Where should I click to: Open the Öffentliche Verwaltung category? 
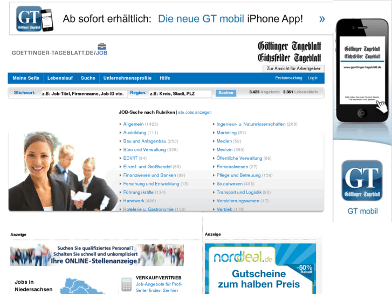pyautogui.click(x=239, y=158)
